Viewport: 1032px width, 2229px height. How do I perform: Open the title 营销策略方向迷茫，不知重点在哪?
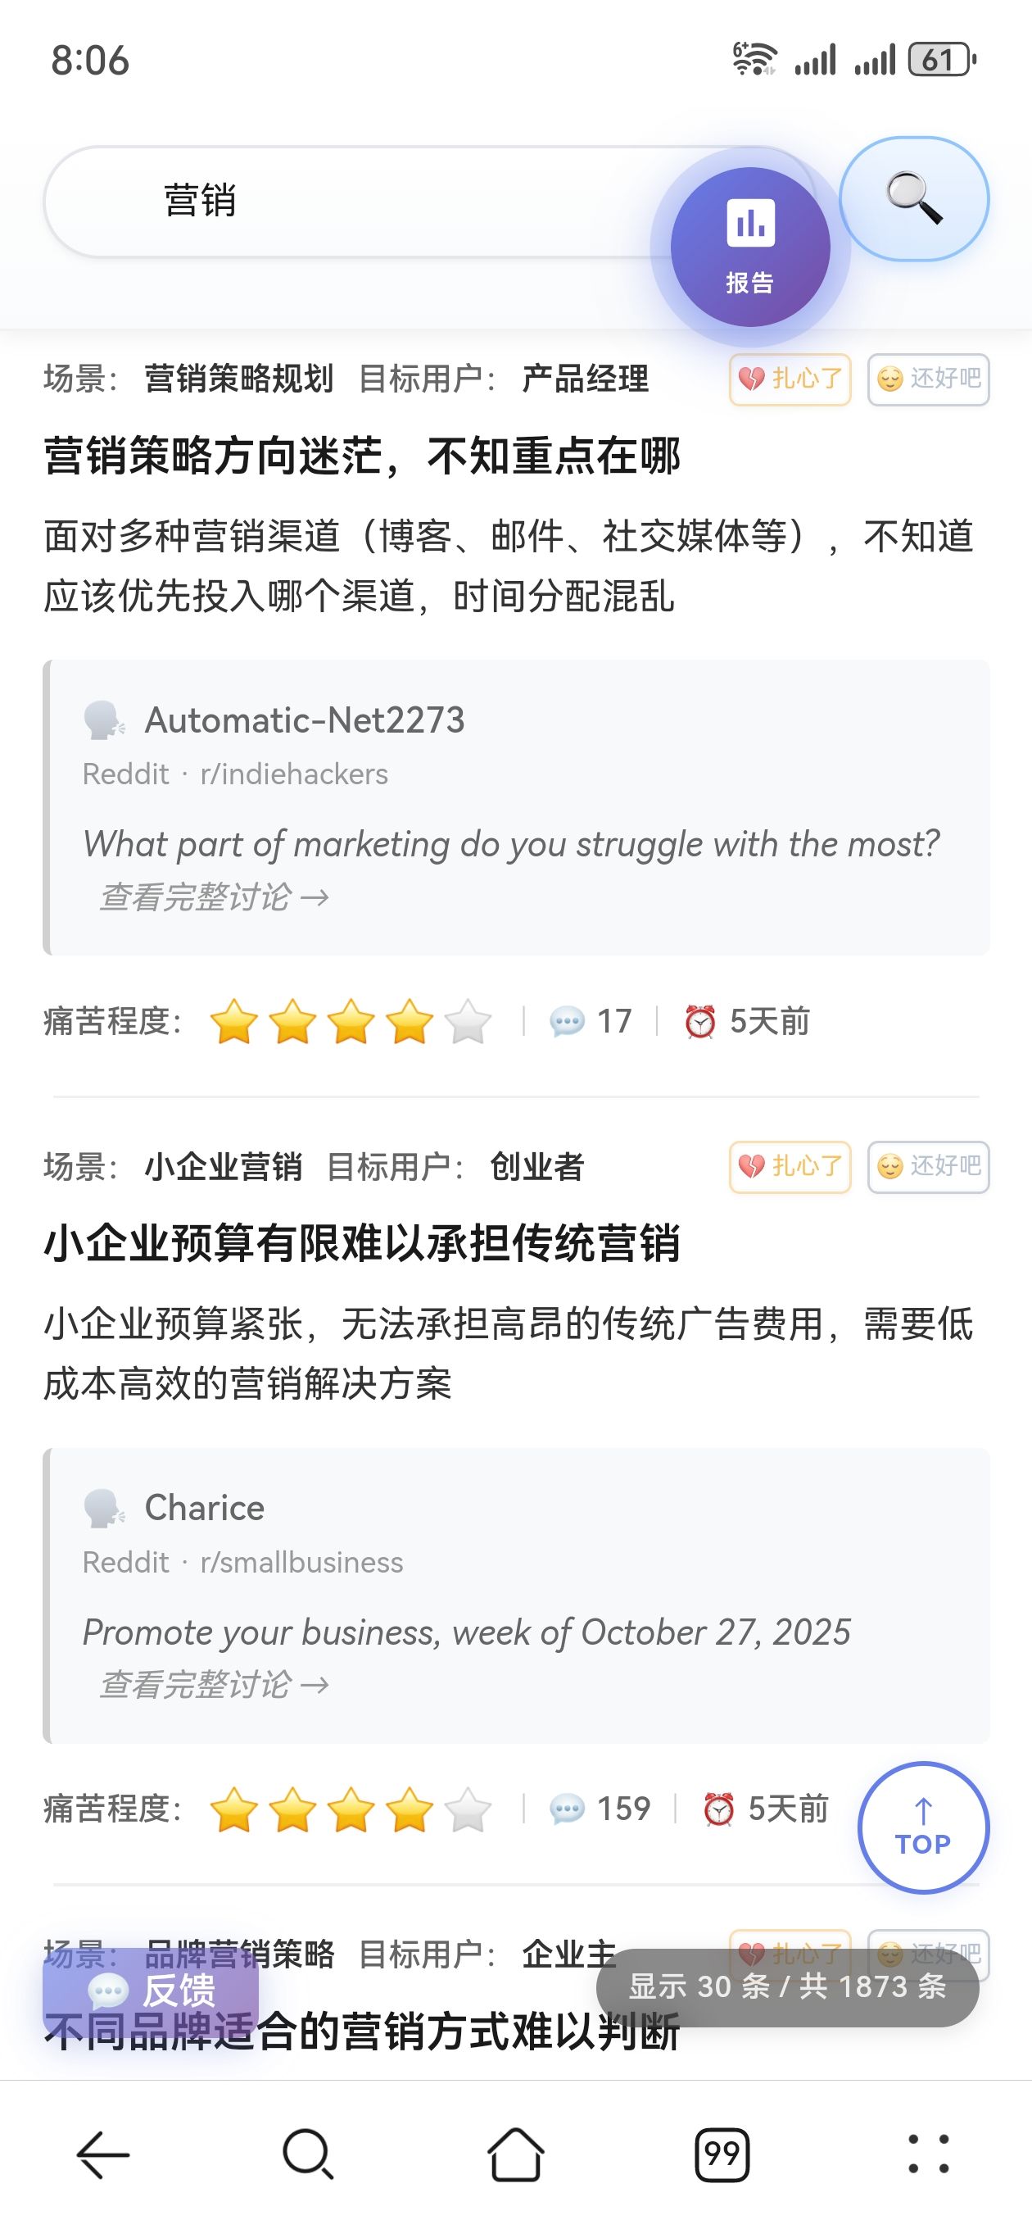[363, 455]
